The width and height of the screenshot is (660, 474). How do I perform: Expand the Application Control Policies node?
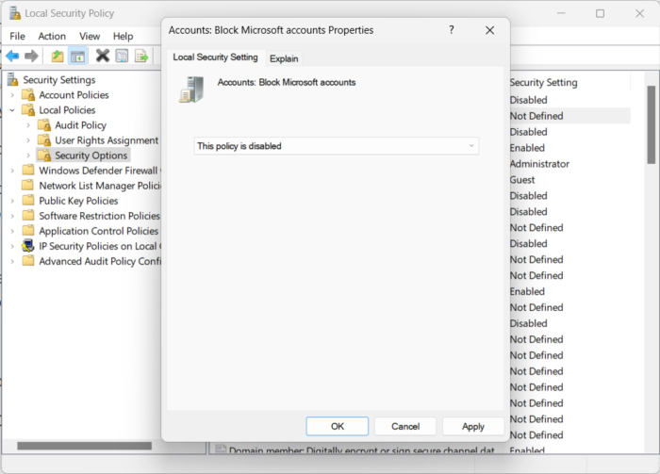click(x=12, y=231)
